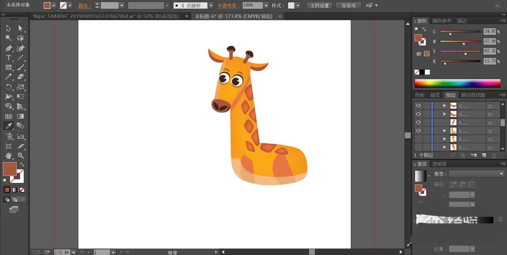The image size is (507, 255).
Task: Open the 路径查找器 pathfinder tab
Action: (x=473, y=95)
